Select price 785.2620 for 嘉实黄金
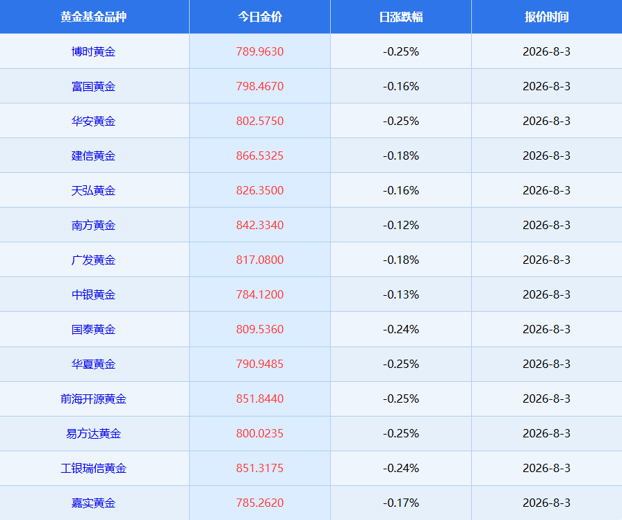The width and height of the screenshot is (622, 520). point(260,503)
